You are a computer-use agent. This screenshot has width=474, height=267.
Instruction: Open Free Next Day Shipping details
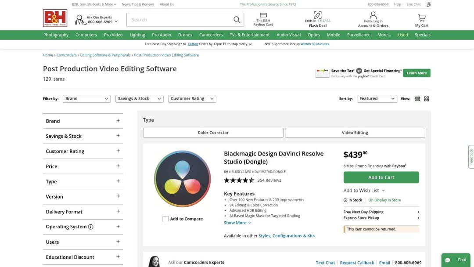pyautogui.click(x=381, y=212)
